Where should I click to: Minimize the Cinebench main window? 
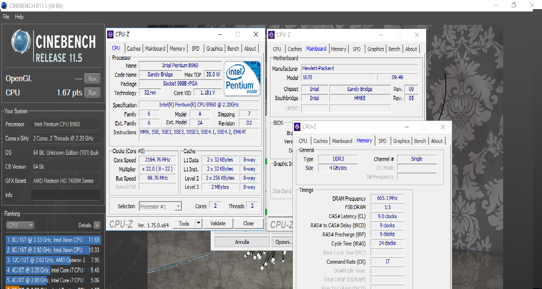tap(496, 5)
